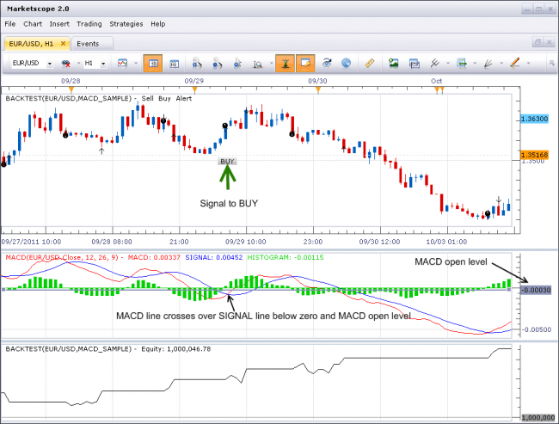Click the 10/03 01:00 time axis label
559x424 pixels.
tap(446, 242)
